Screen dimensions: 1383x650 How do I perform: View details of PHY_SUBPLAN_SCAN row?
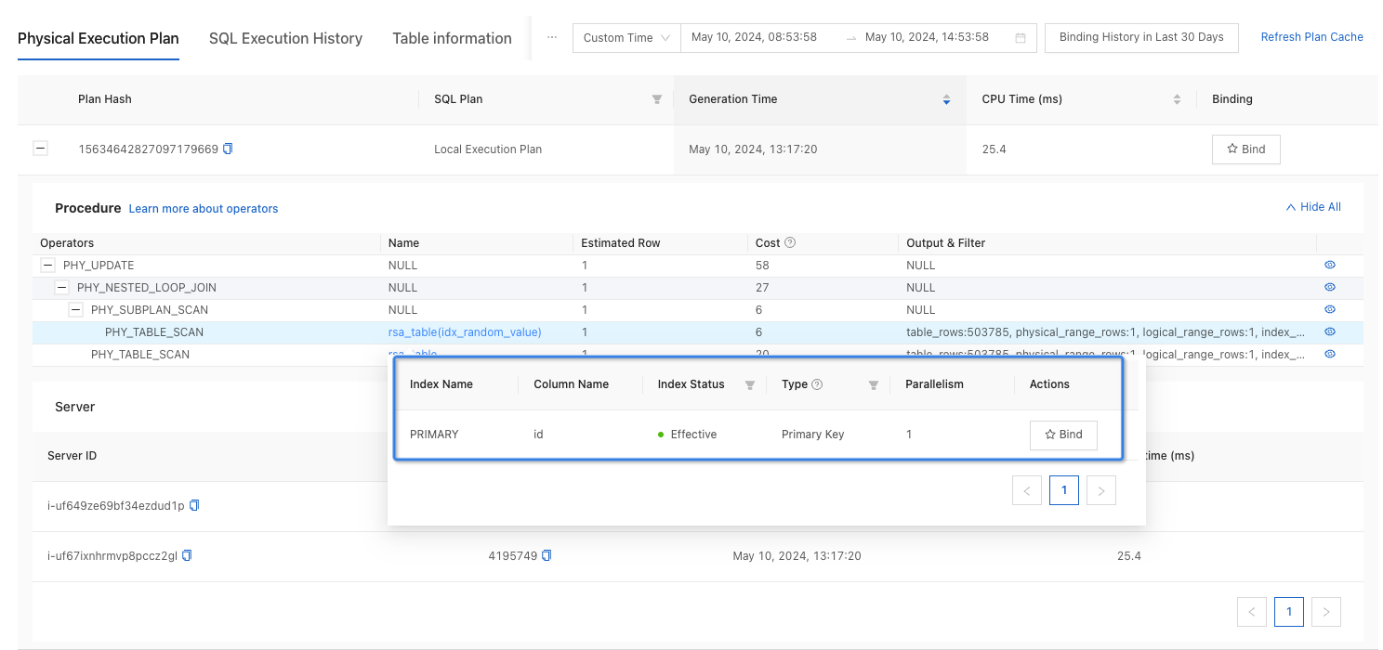coord(1330,309)
